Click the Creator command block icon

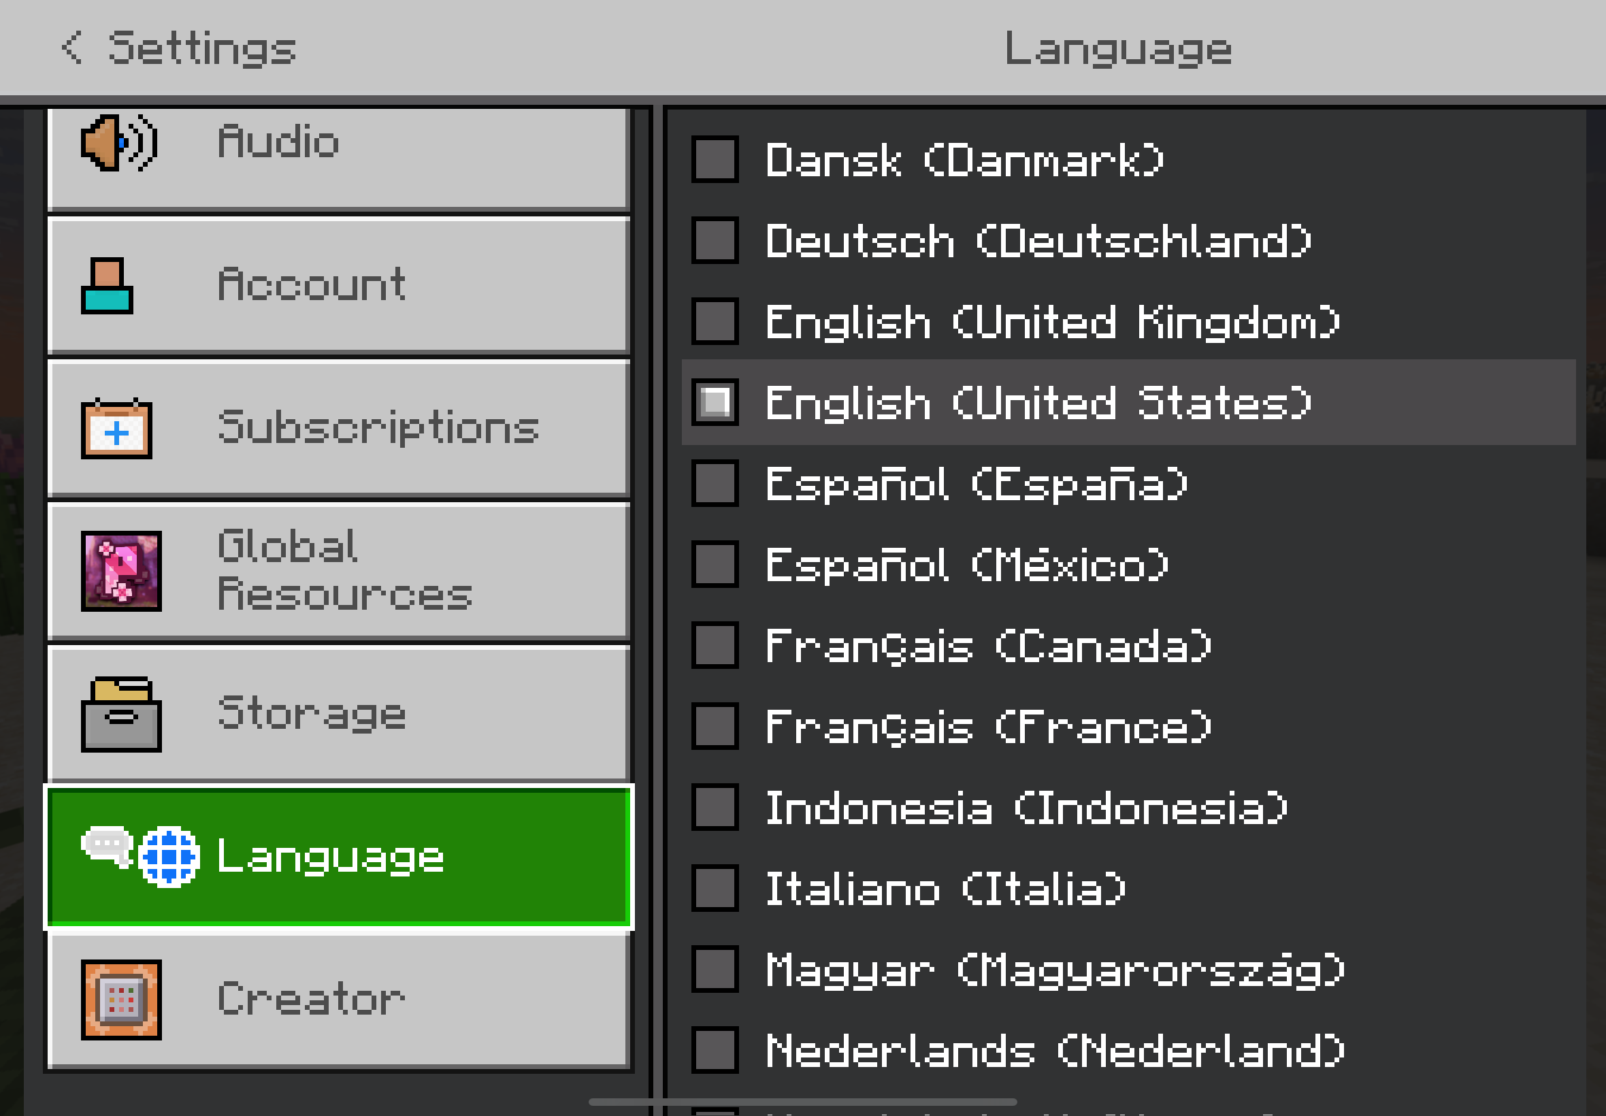pos(121,999)
